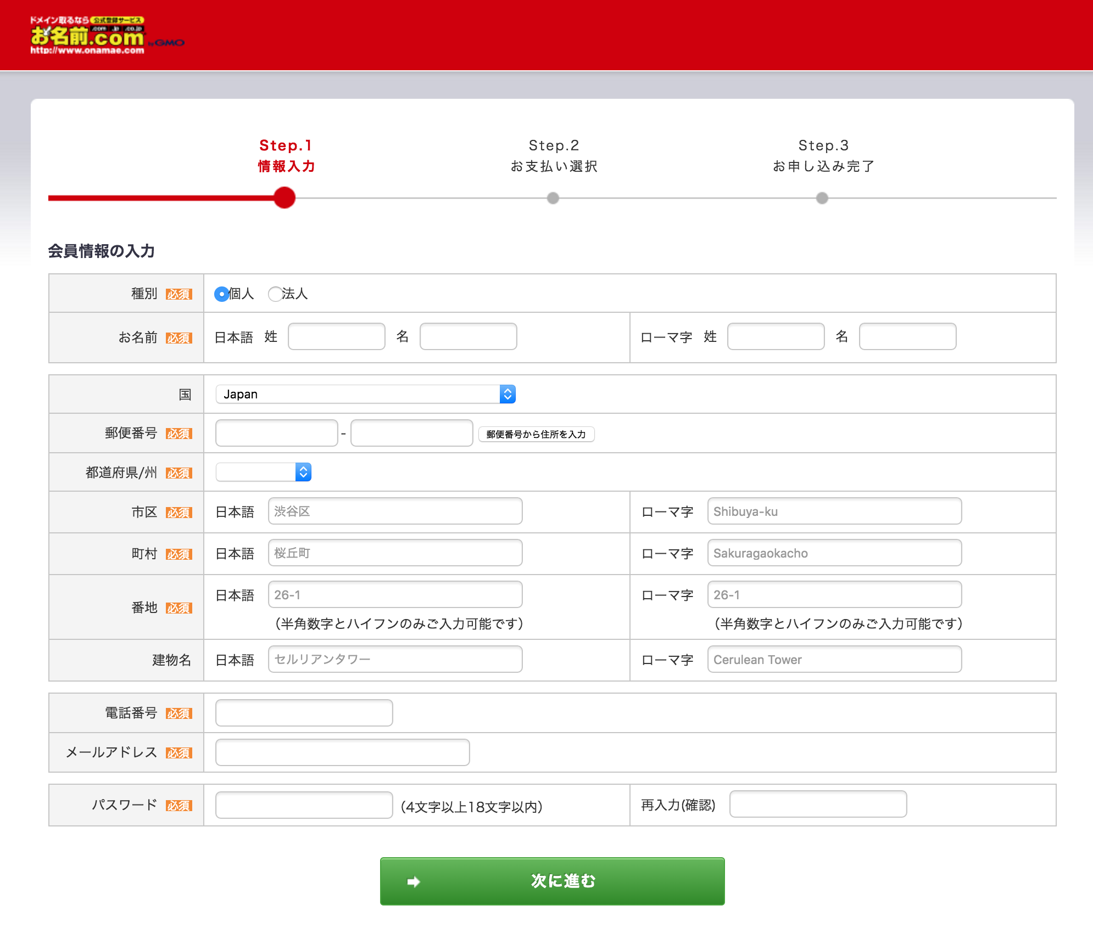Click the お名前.com logo

pyautogui.click(x=107, y=35)
